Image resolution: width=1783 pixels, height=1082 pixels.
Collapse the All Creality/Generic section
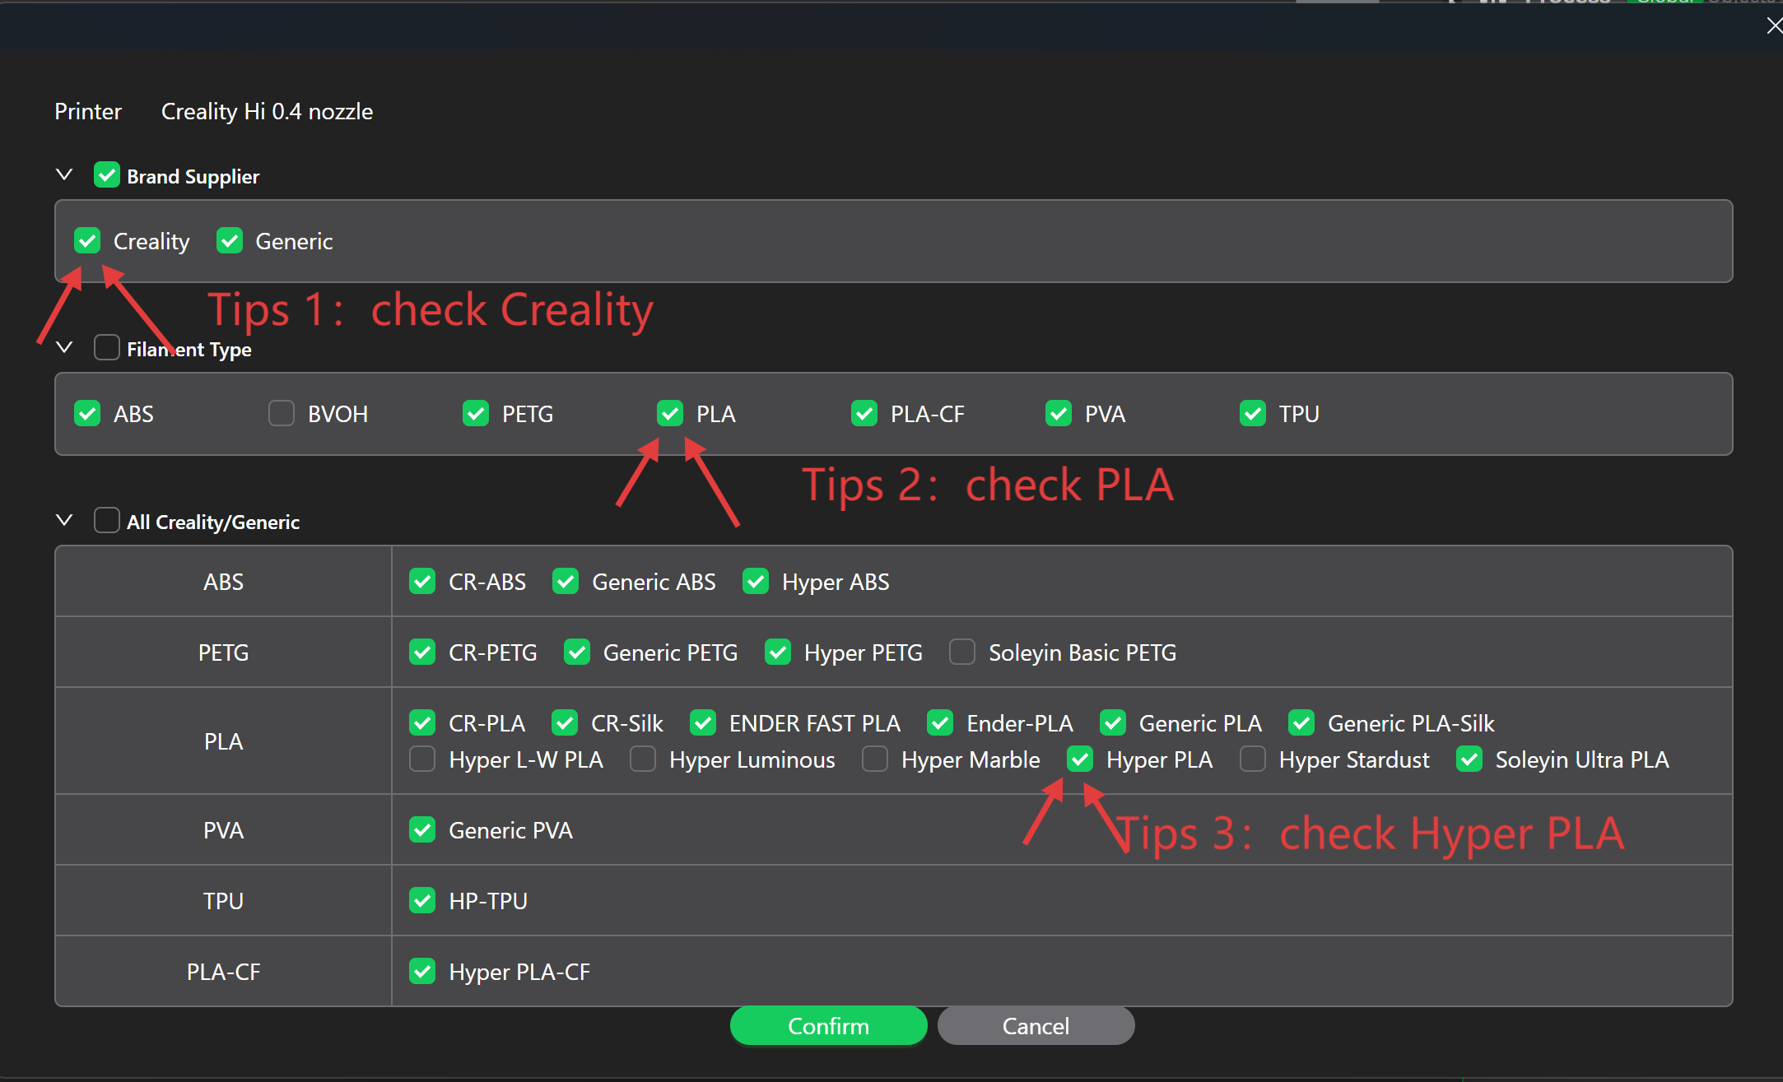64,521
